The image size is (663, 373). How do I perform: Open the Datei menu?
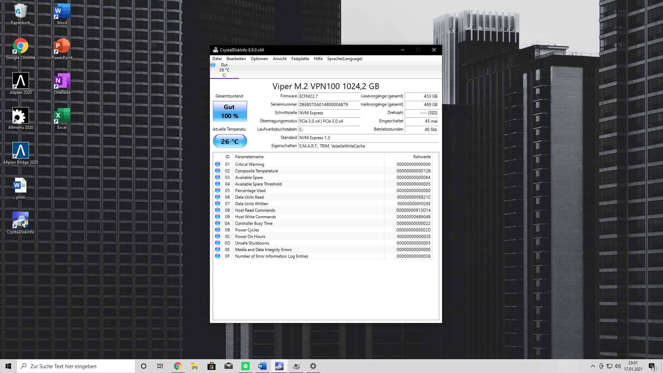(217, 59)
